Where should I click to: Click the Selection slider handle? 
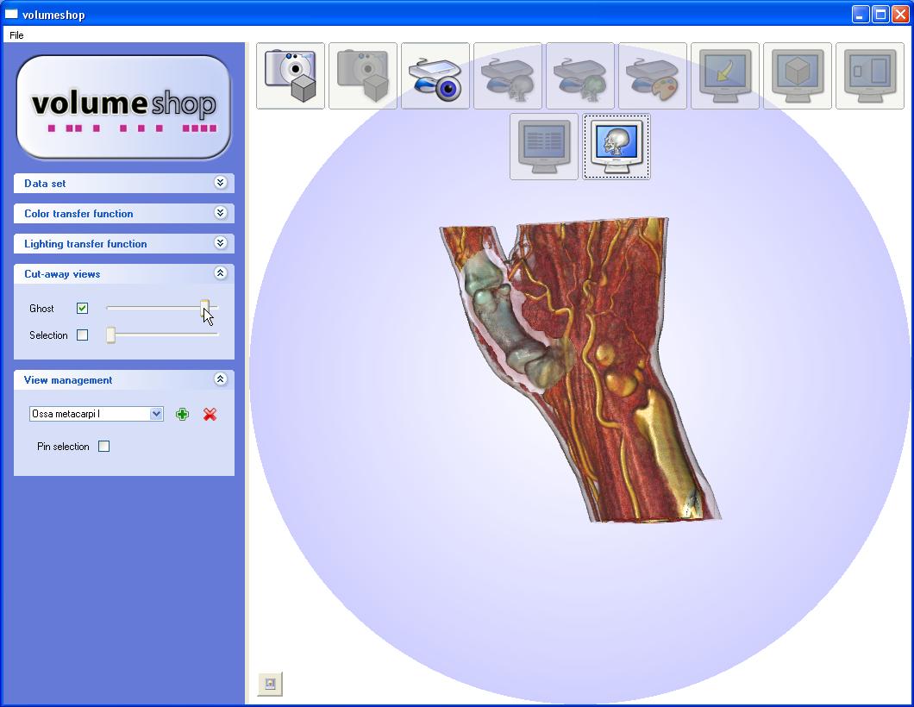point(110,335)
